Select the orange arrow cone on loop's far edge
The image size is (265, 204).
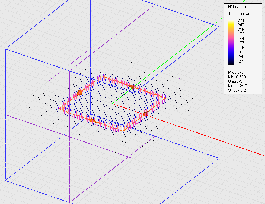pyautogui.click(x=132, y=86)
